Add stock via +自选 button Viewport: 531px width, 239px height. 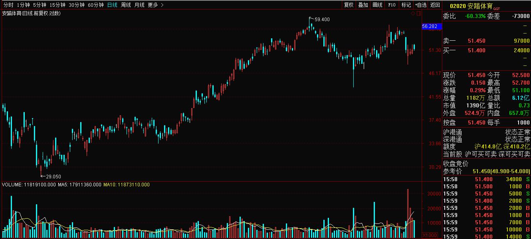point(421,5)
